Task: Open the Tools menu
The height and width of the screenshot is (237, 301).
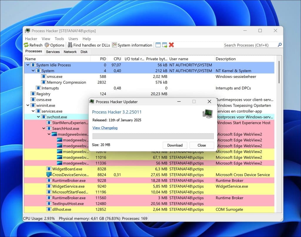Action: (59, 39)
